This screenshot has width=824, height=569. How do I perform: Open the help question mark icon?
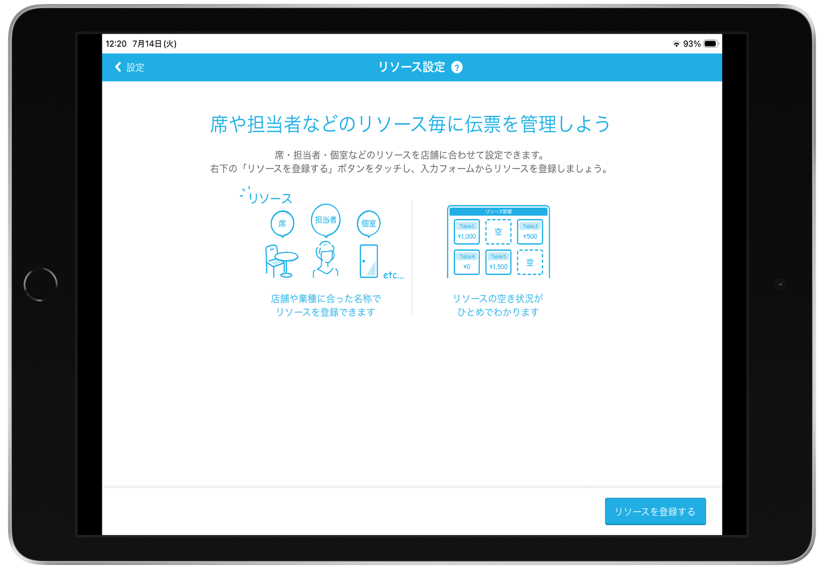456,67
